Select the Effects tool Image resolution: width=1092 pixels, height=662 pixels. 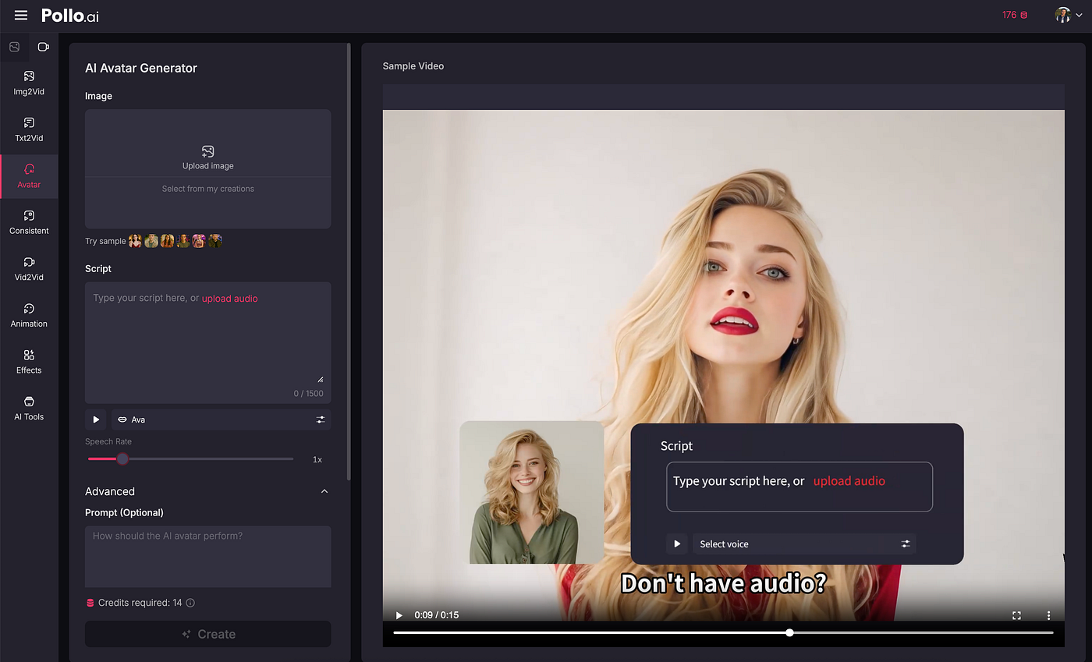(x=28, y=362)
